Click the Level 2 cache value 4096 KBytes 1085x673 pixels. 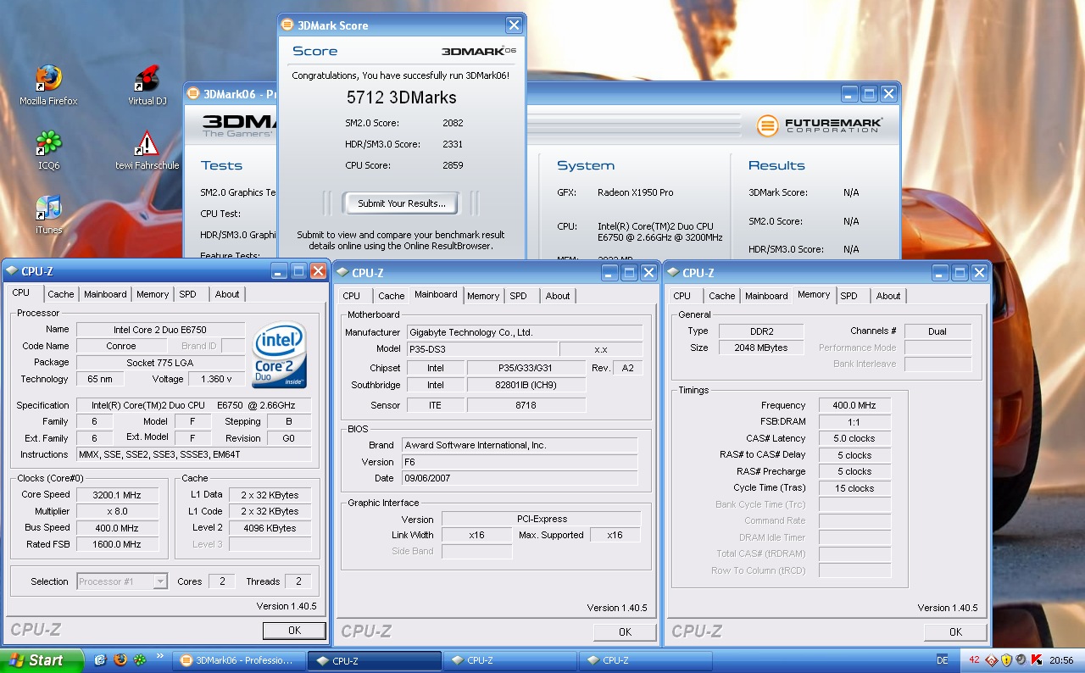270,527
